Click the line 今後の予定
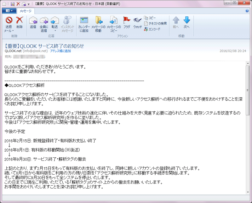 click(15, 132)
